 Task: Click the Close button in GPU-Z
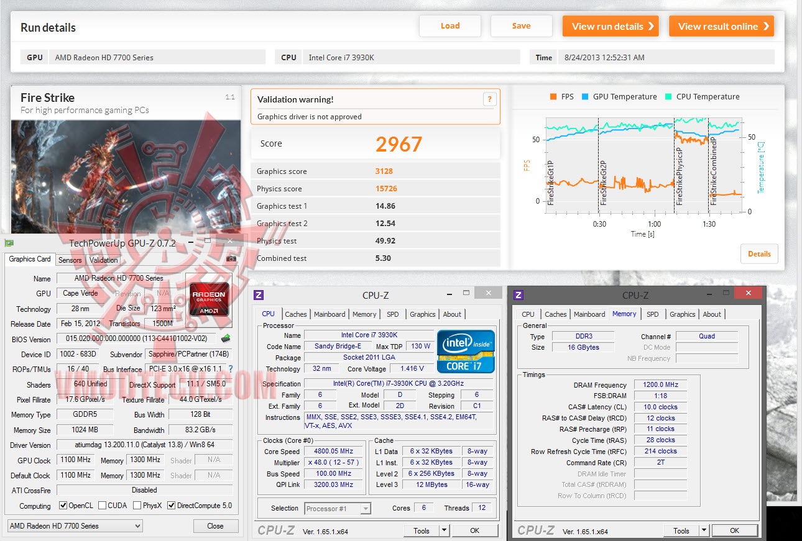tap(215, 526)
